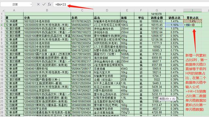Click spec cell 500ML

click(x=127, y=54)
